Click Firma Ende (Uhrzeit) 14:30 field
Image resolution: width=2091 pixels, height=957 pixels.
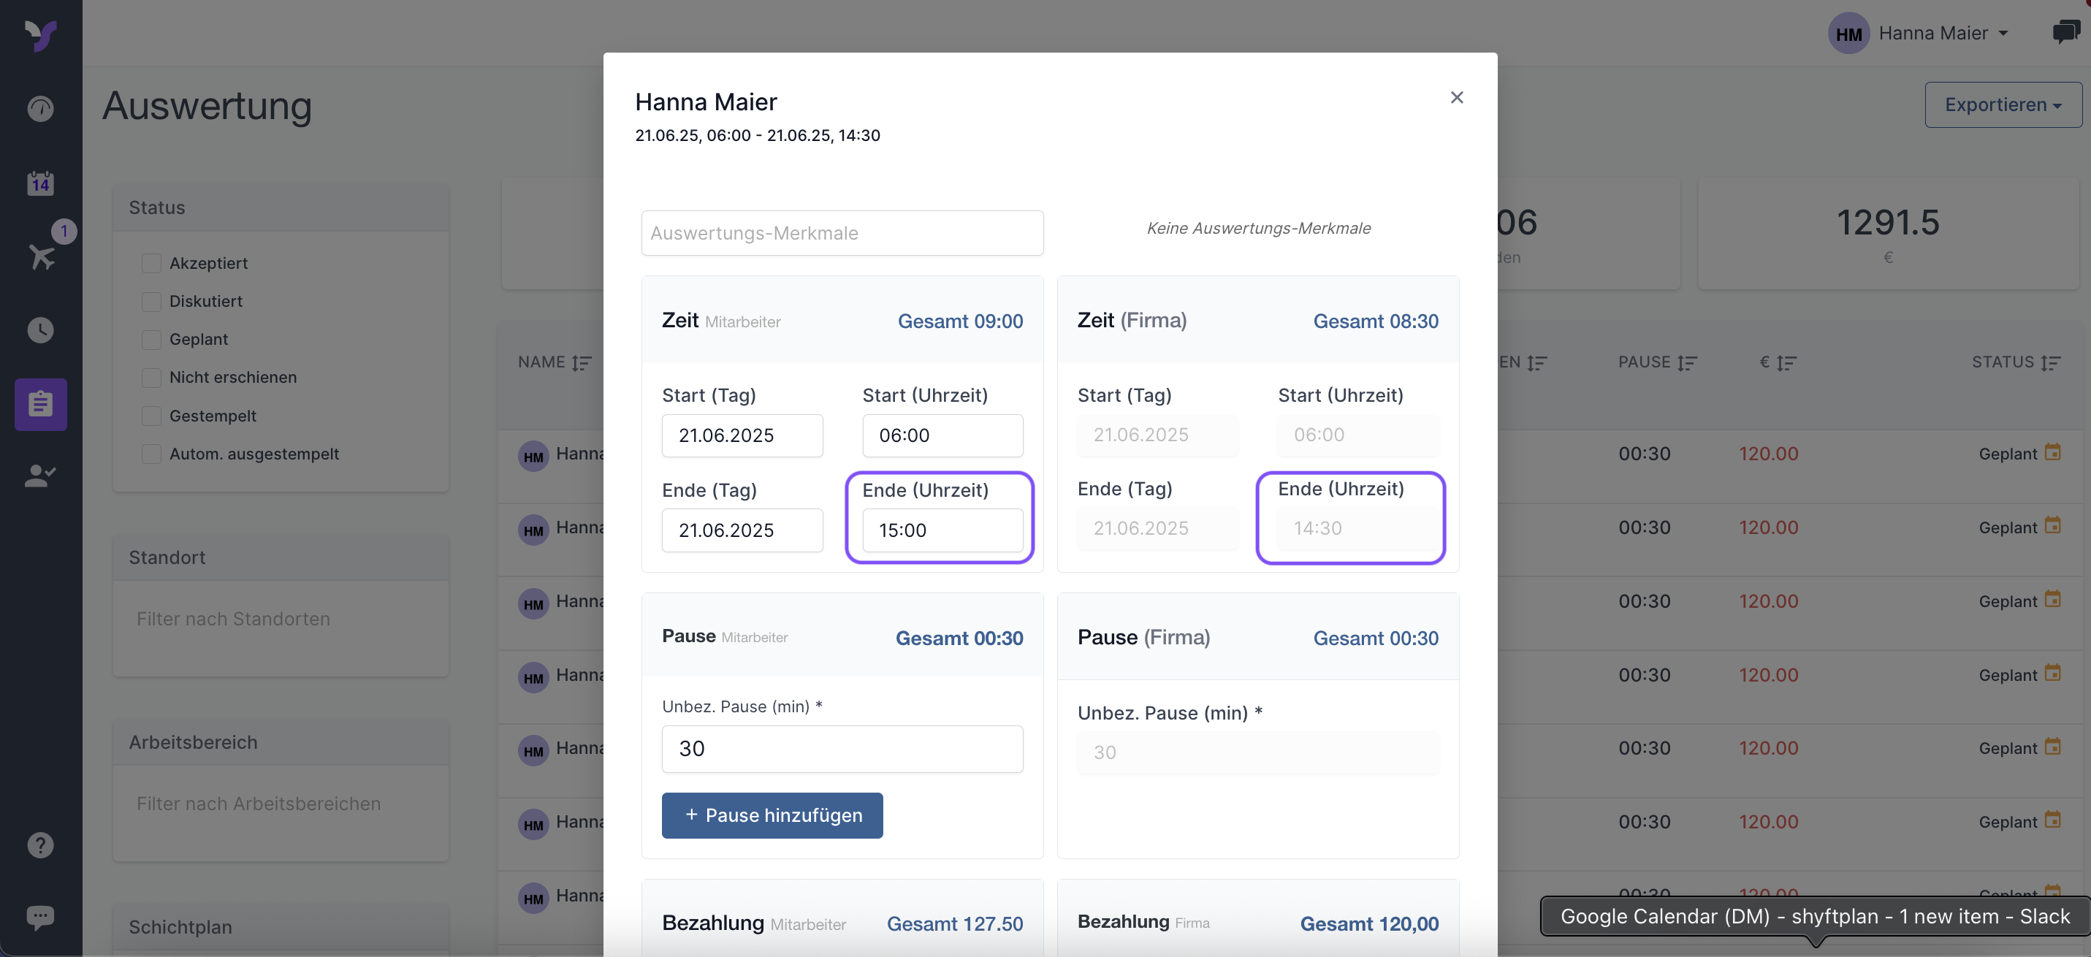point(1358,528)
